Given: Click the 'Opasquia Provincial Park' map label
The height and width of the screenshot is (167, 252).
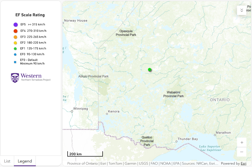Looking at the screenshot, I should (126, 33).
